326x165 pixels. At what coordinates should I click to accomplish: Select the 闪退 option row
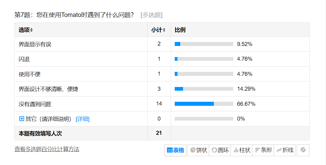point(24,59)
